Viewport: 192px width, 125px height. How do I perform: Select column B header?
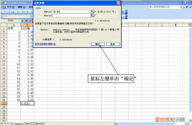27,25
